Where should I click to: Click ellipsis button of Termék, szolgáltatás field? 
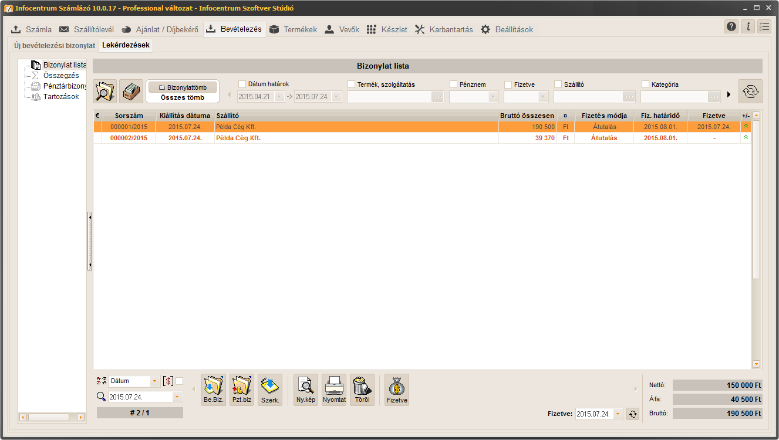click(437, 97)
